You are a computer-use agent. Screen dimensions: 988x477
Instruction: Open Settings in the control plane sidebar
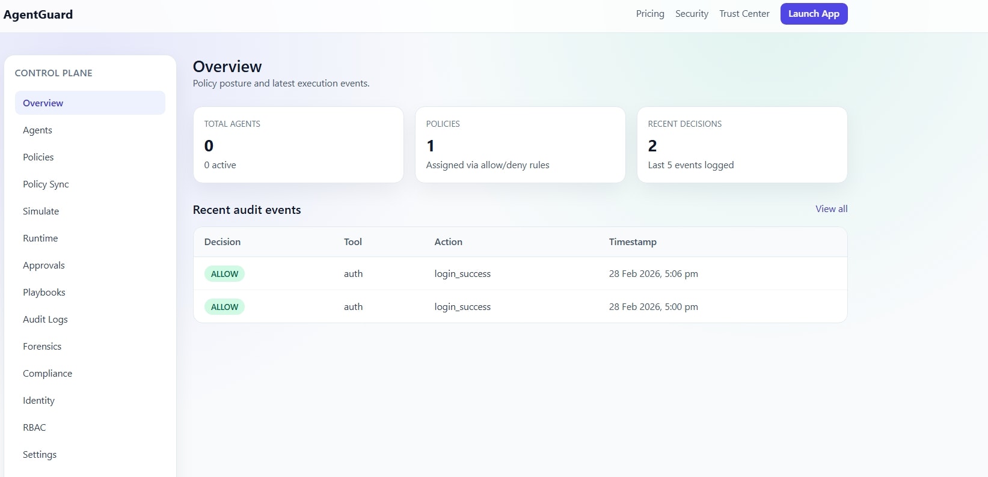[40, 454]
